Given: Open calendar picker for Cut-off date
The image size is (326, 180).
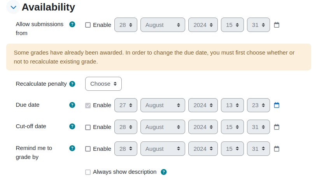Looking at the screenshot, I should click(277, 127).
